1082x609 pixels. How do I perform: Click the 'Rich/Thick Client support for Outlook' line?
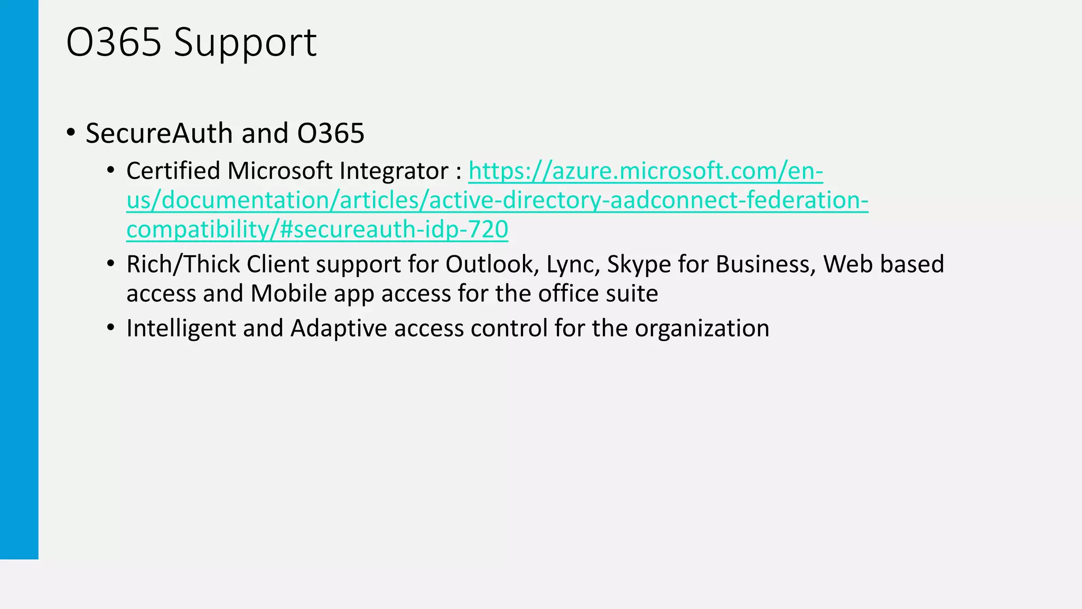click(535, 264)
